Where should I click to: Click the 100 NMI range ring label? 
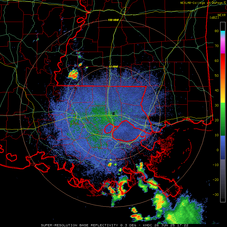[x=113, y=20]
